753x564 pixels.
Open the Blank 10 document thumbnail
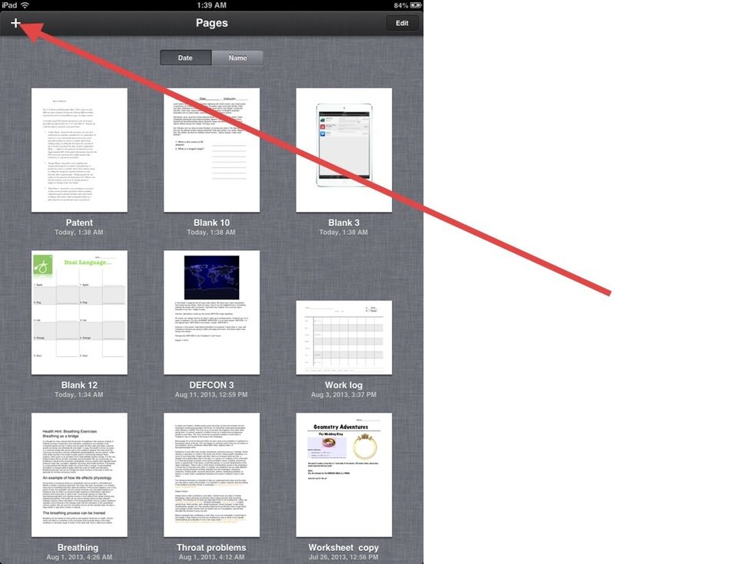point(211,150)
